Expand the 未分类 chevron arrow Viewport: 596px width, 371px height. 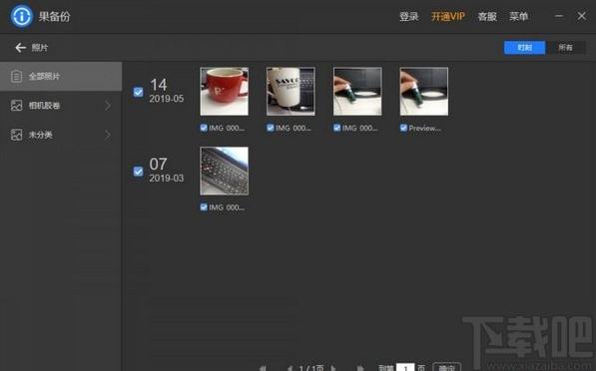click(x=108, y=135)
